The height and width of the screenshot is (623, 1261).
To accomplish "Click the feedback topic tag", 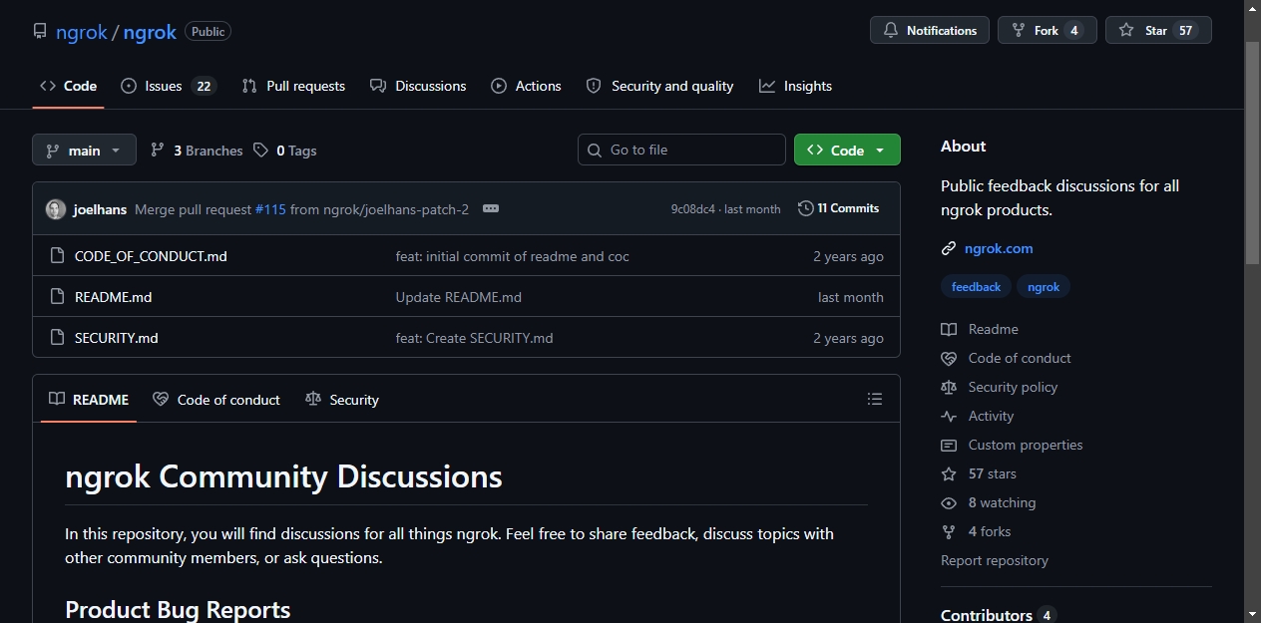I will tap(976, 287).
